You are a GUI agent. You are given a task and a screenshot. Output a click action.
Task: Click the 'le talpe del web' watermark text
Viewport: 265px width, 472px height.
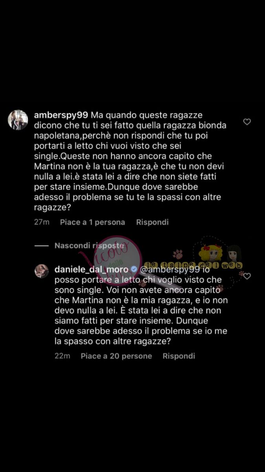coord(193,265)
